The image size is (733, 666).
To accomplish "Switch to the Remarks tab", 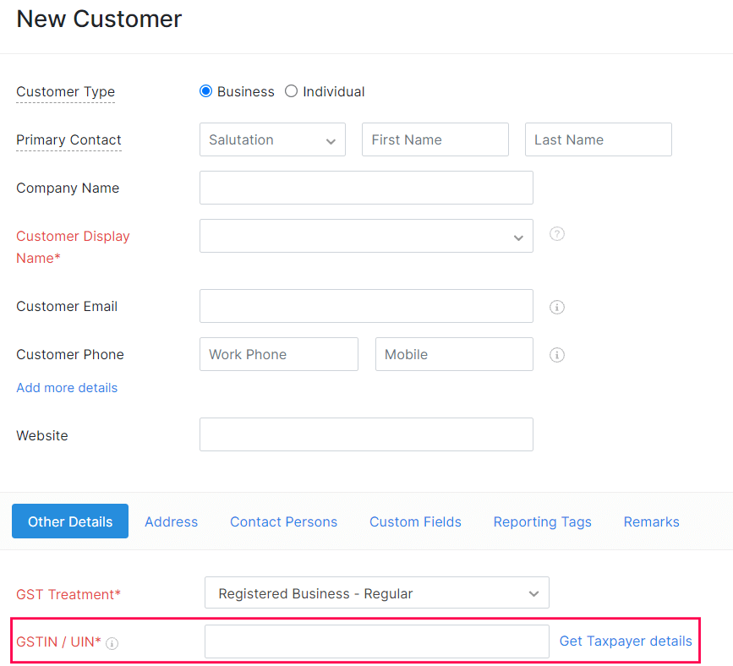I will (651, 522).
